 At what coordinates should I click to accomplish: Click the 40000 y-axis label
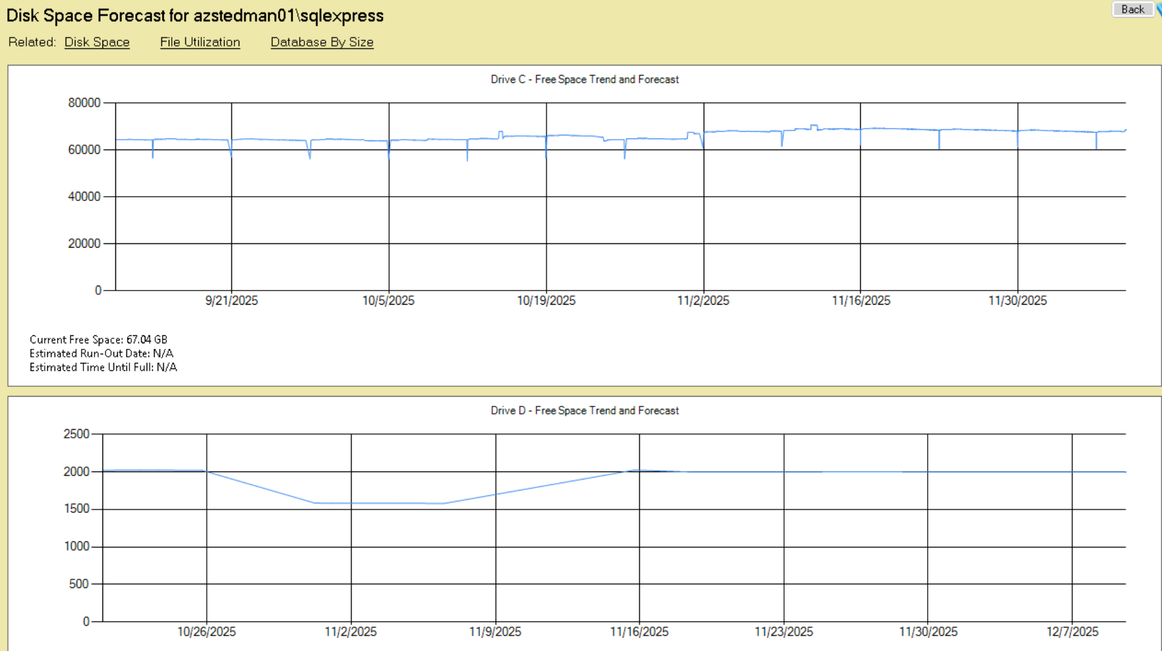84,197
